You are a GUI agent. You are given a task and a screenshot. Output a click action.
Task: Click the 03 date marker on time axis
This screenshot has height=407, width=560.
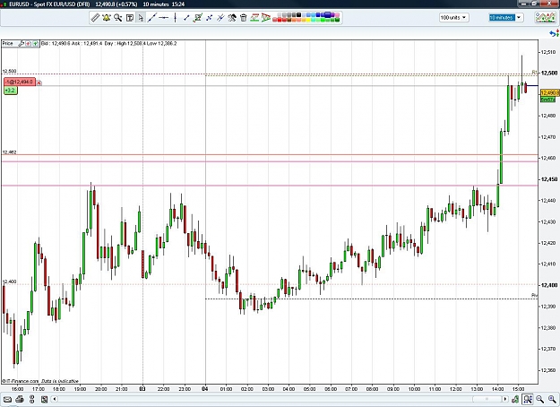click(142, 389)
